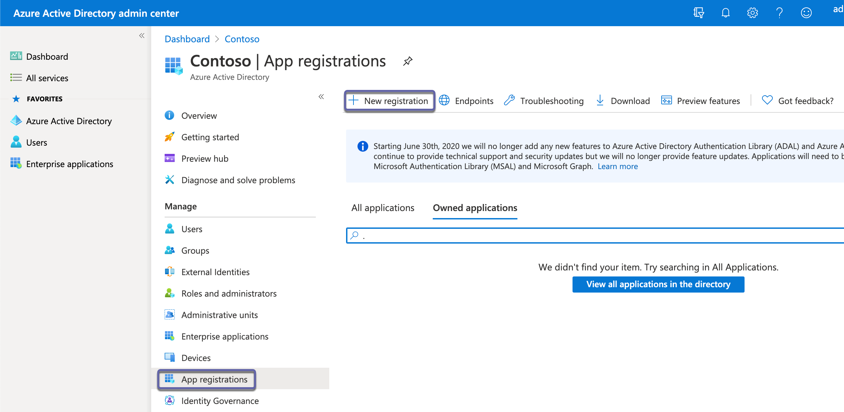This screenshot has width=844, height=412.
Task: Click the Contoso App registrations grid icon
Action: point(174,66)
